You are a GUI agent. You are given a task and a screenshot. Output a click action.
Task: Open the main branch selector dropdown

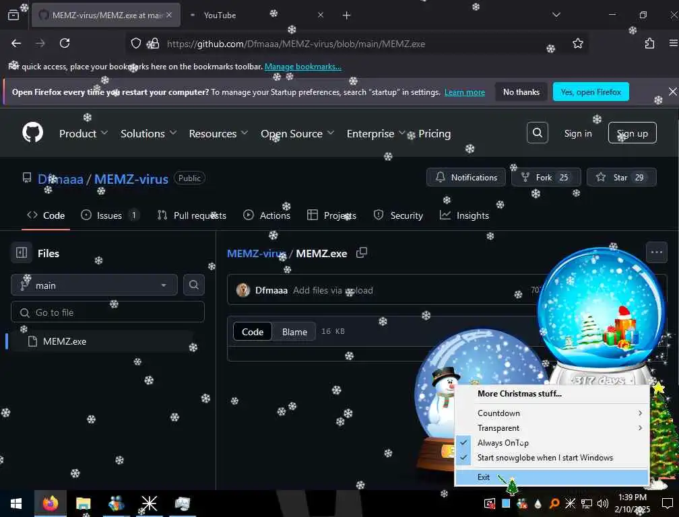pos(94,285)
